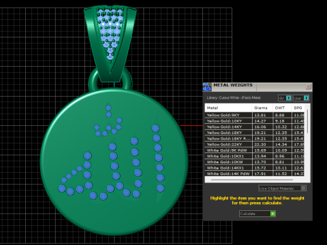Select the Yellow Gold:18KY R... row
The width and height of the screenshot is (327, 245).
coord(255,139)
